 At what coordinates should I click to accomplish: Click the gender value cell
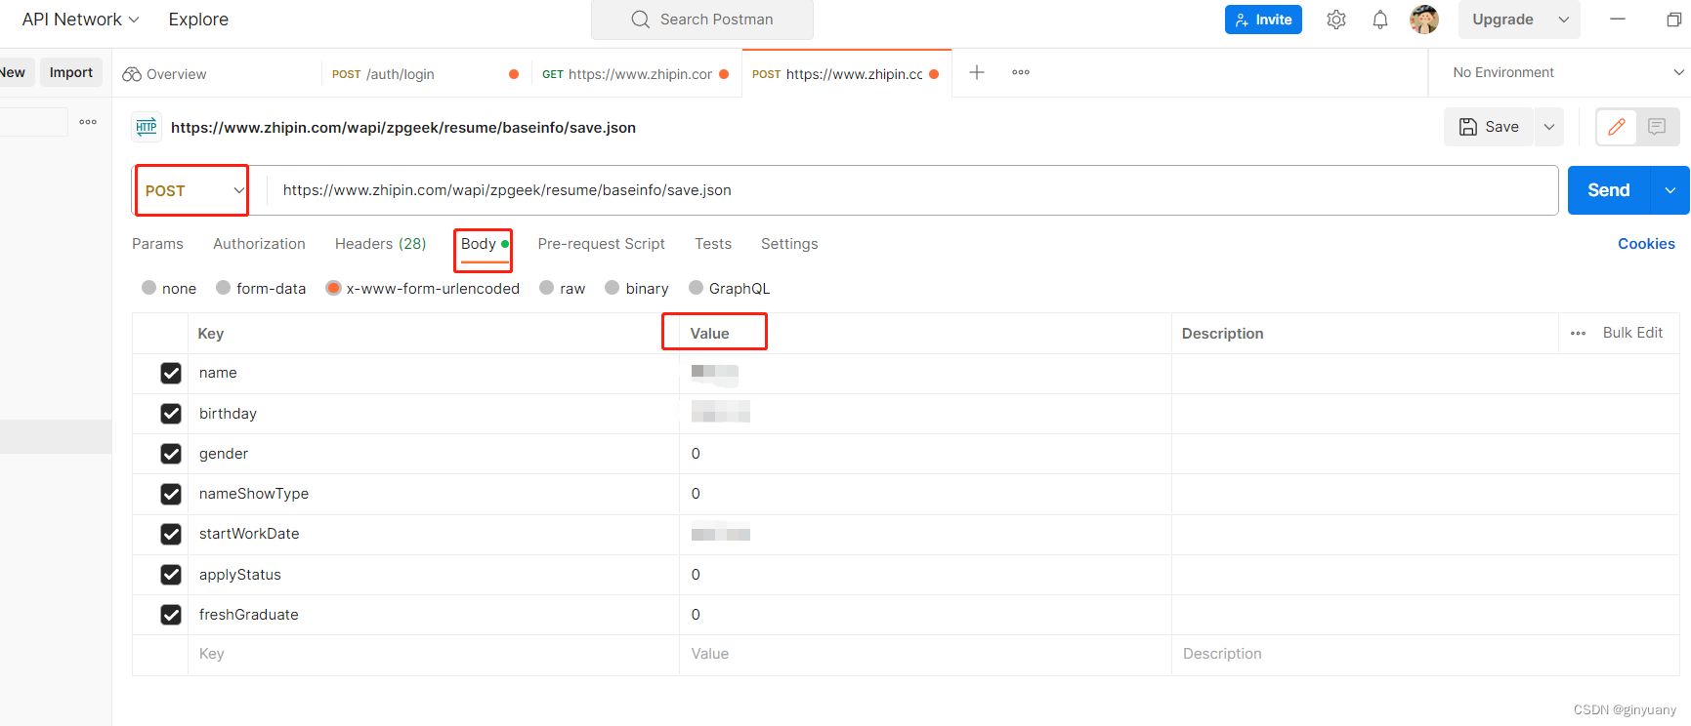coord(925,454)
